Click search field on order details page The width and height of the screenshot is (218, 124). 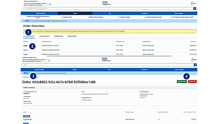click(x=108, y=65)
